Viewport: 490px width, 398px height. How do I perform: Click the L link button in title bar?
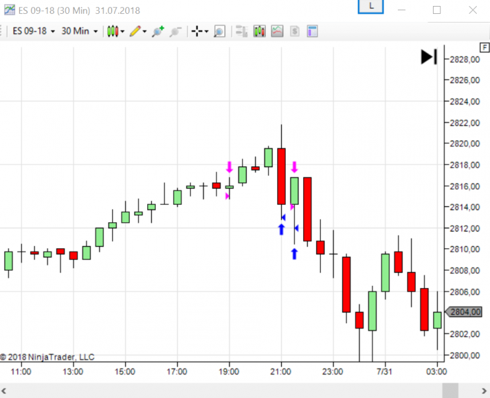(x=371, y=6)
